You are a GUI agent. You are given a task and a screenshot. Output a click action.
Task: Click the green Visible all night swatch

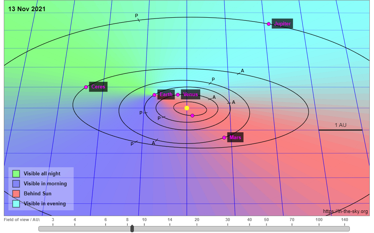pos(16,174)
